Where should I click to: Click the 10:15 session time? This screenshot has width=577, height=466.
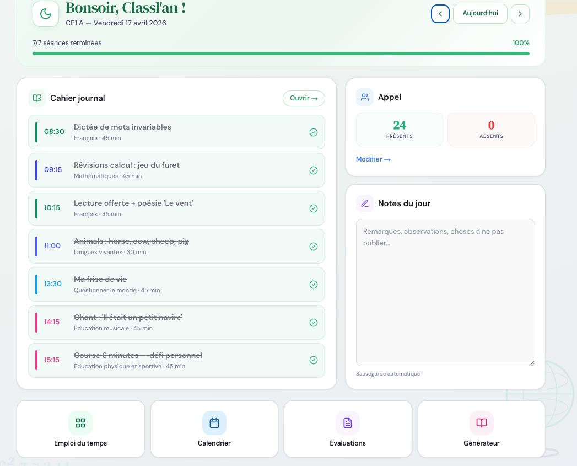(x=52, y=208)
